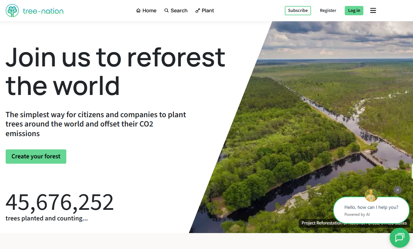Click the tree-nation tree logo icon

12,11
